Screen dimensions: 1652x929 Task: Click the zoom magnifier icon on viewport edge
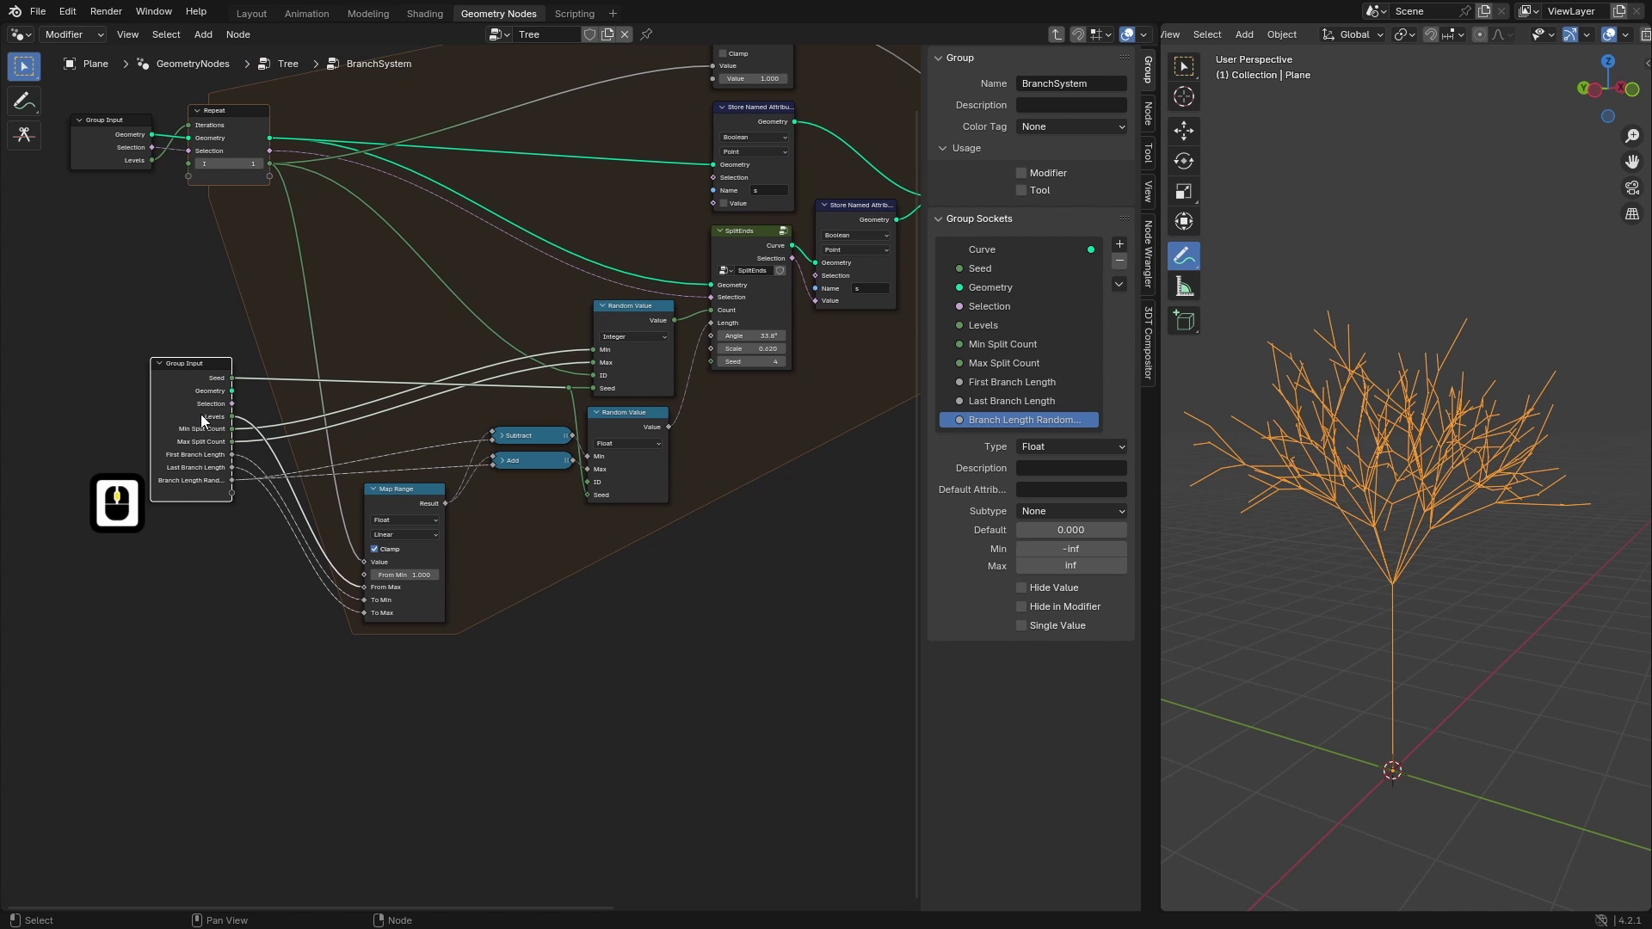[x=1632, y=135]
